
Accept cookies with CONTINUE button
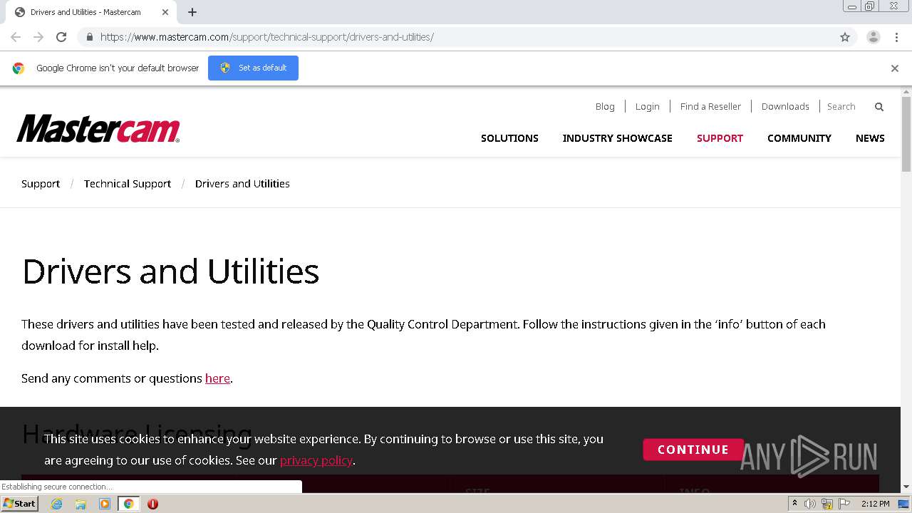(x=693, y=450)
